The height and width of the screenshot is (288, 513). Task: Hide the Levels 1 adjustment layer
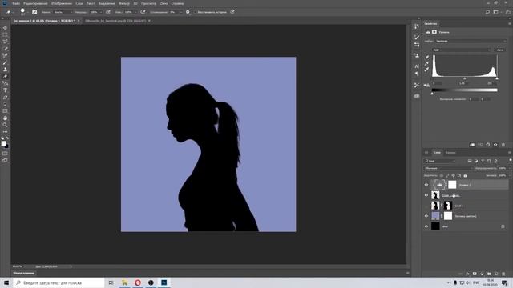pyautogui.click(x=426, y=185)
